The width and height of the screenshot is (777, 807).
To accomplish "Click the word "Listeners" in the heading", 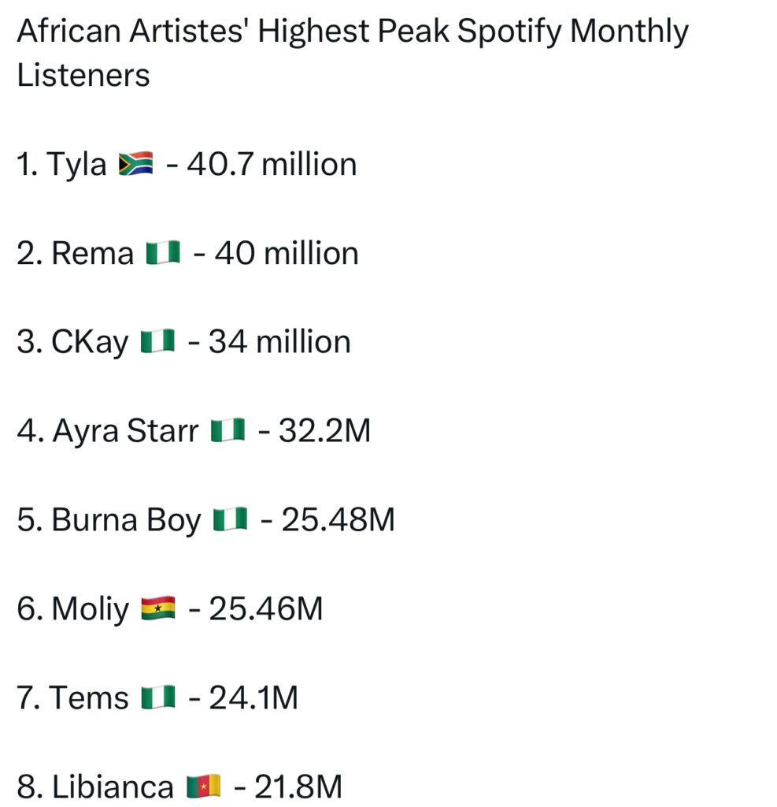I will tap(83, 76).
